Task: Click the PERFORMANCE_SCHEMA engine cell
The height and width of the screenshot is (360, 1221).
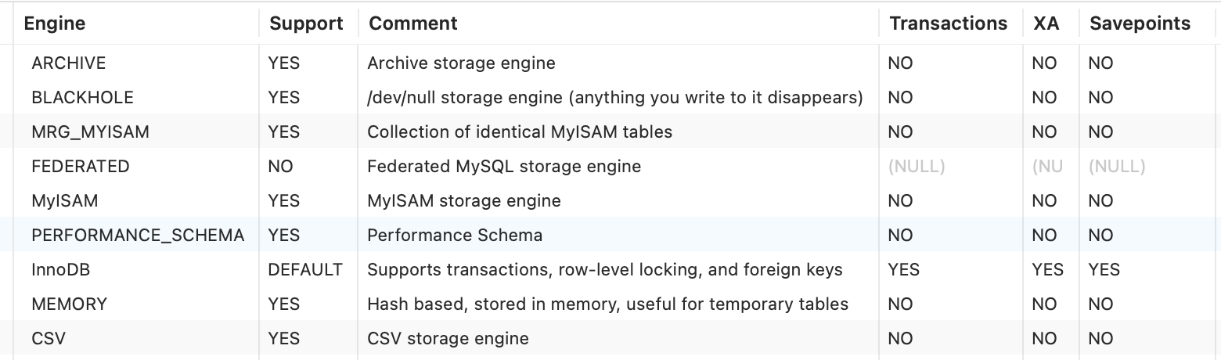Action: [x=138, y=236]
